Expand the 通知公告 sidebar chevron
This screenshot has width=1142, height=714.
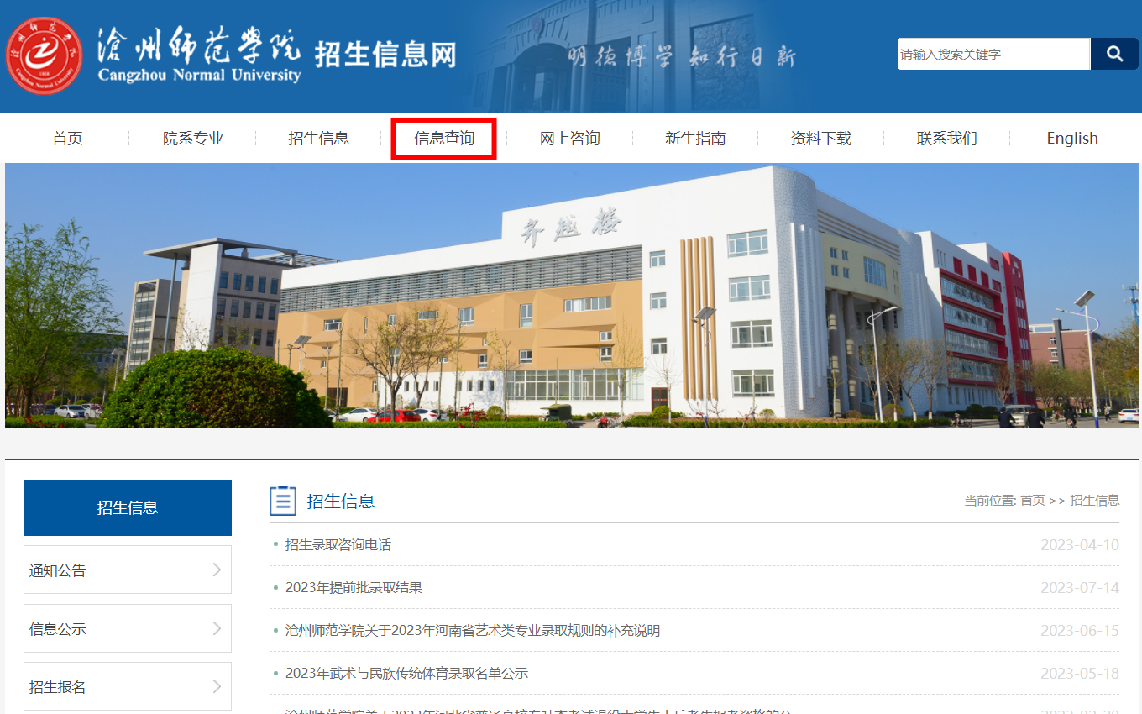pyautogui.click(x=217, y=570)
